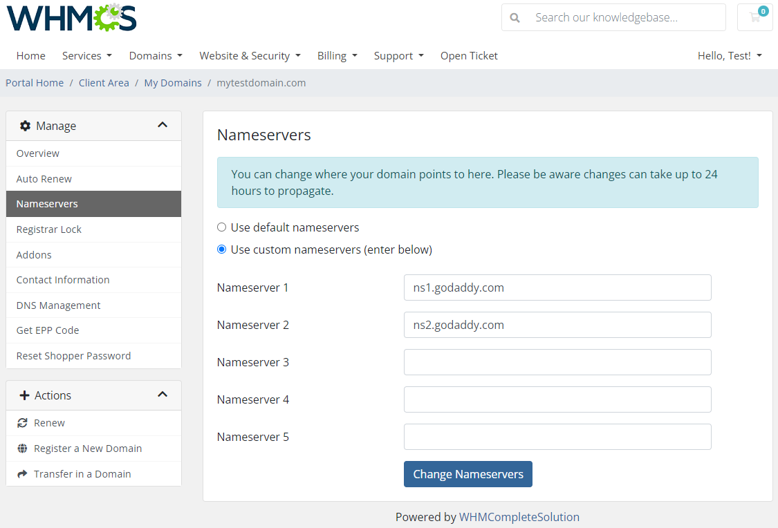The height and width of the screenshot is (528, 778).
Task: Open the Hello, Test! account menu
Action: tap(729, 55)
